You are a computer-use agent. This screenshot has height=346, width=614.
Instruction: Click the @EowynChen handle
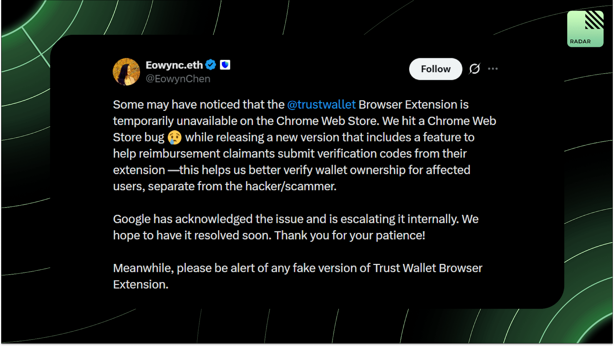point(178,79)
